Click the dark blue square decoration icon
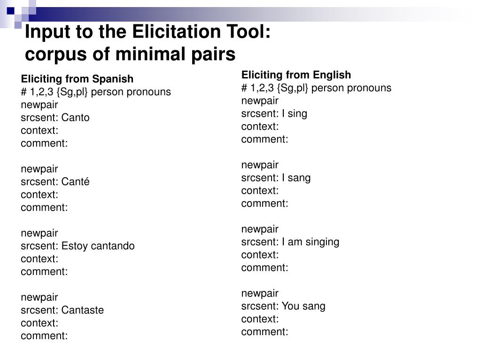Image resolution: width=481 pixels, height=361 pixels. 11,11
